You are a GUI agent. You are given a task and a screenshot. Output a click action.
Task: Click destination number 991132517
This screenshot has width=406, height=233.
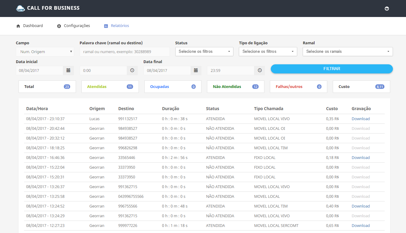tap(128, 119)
